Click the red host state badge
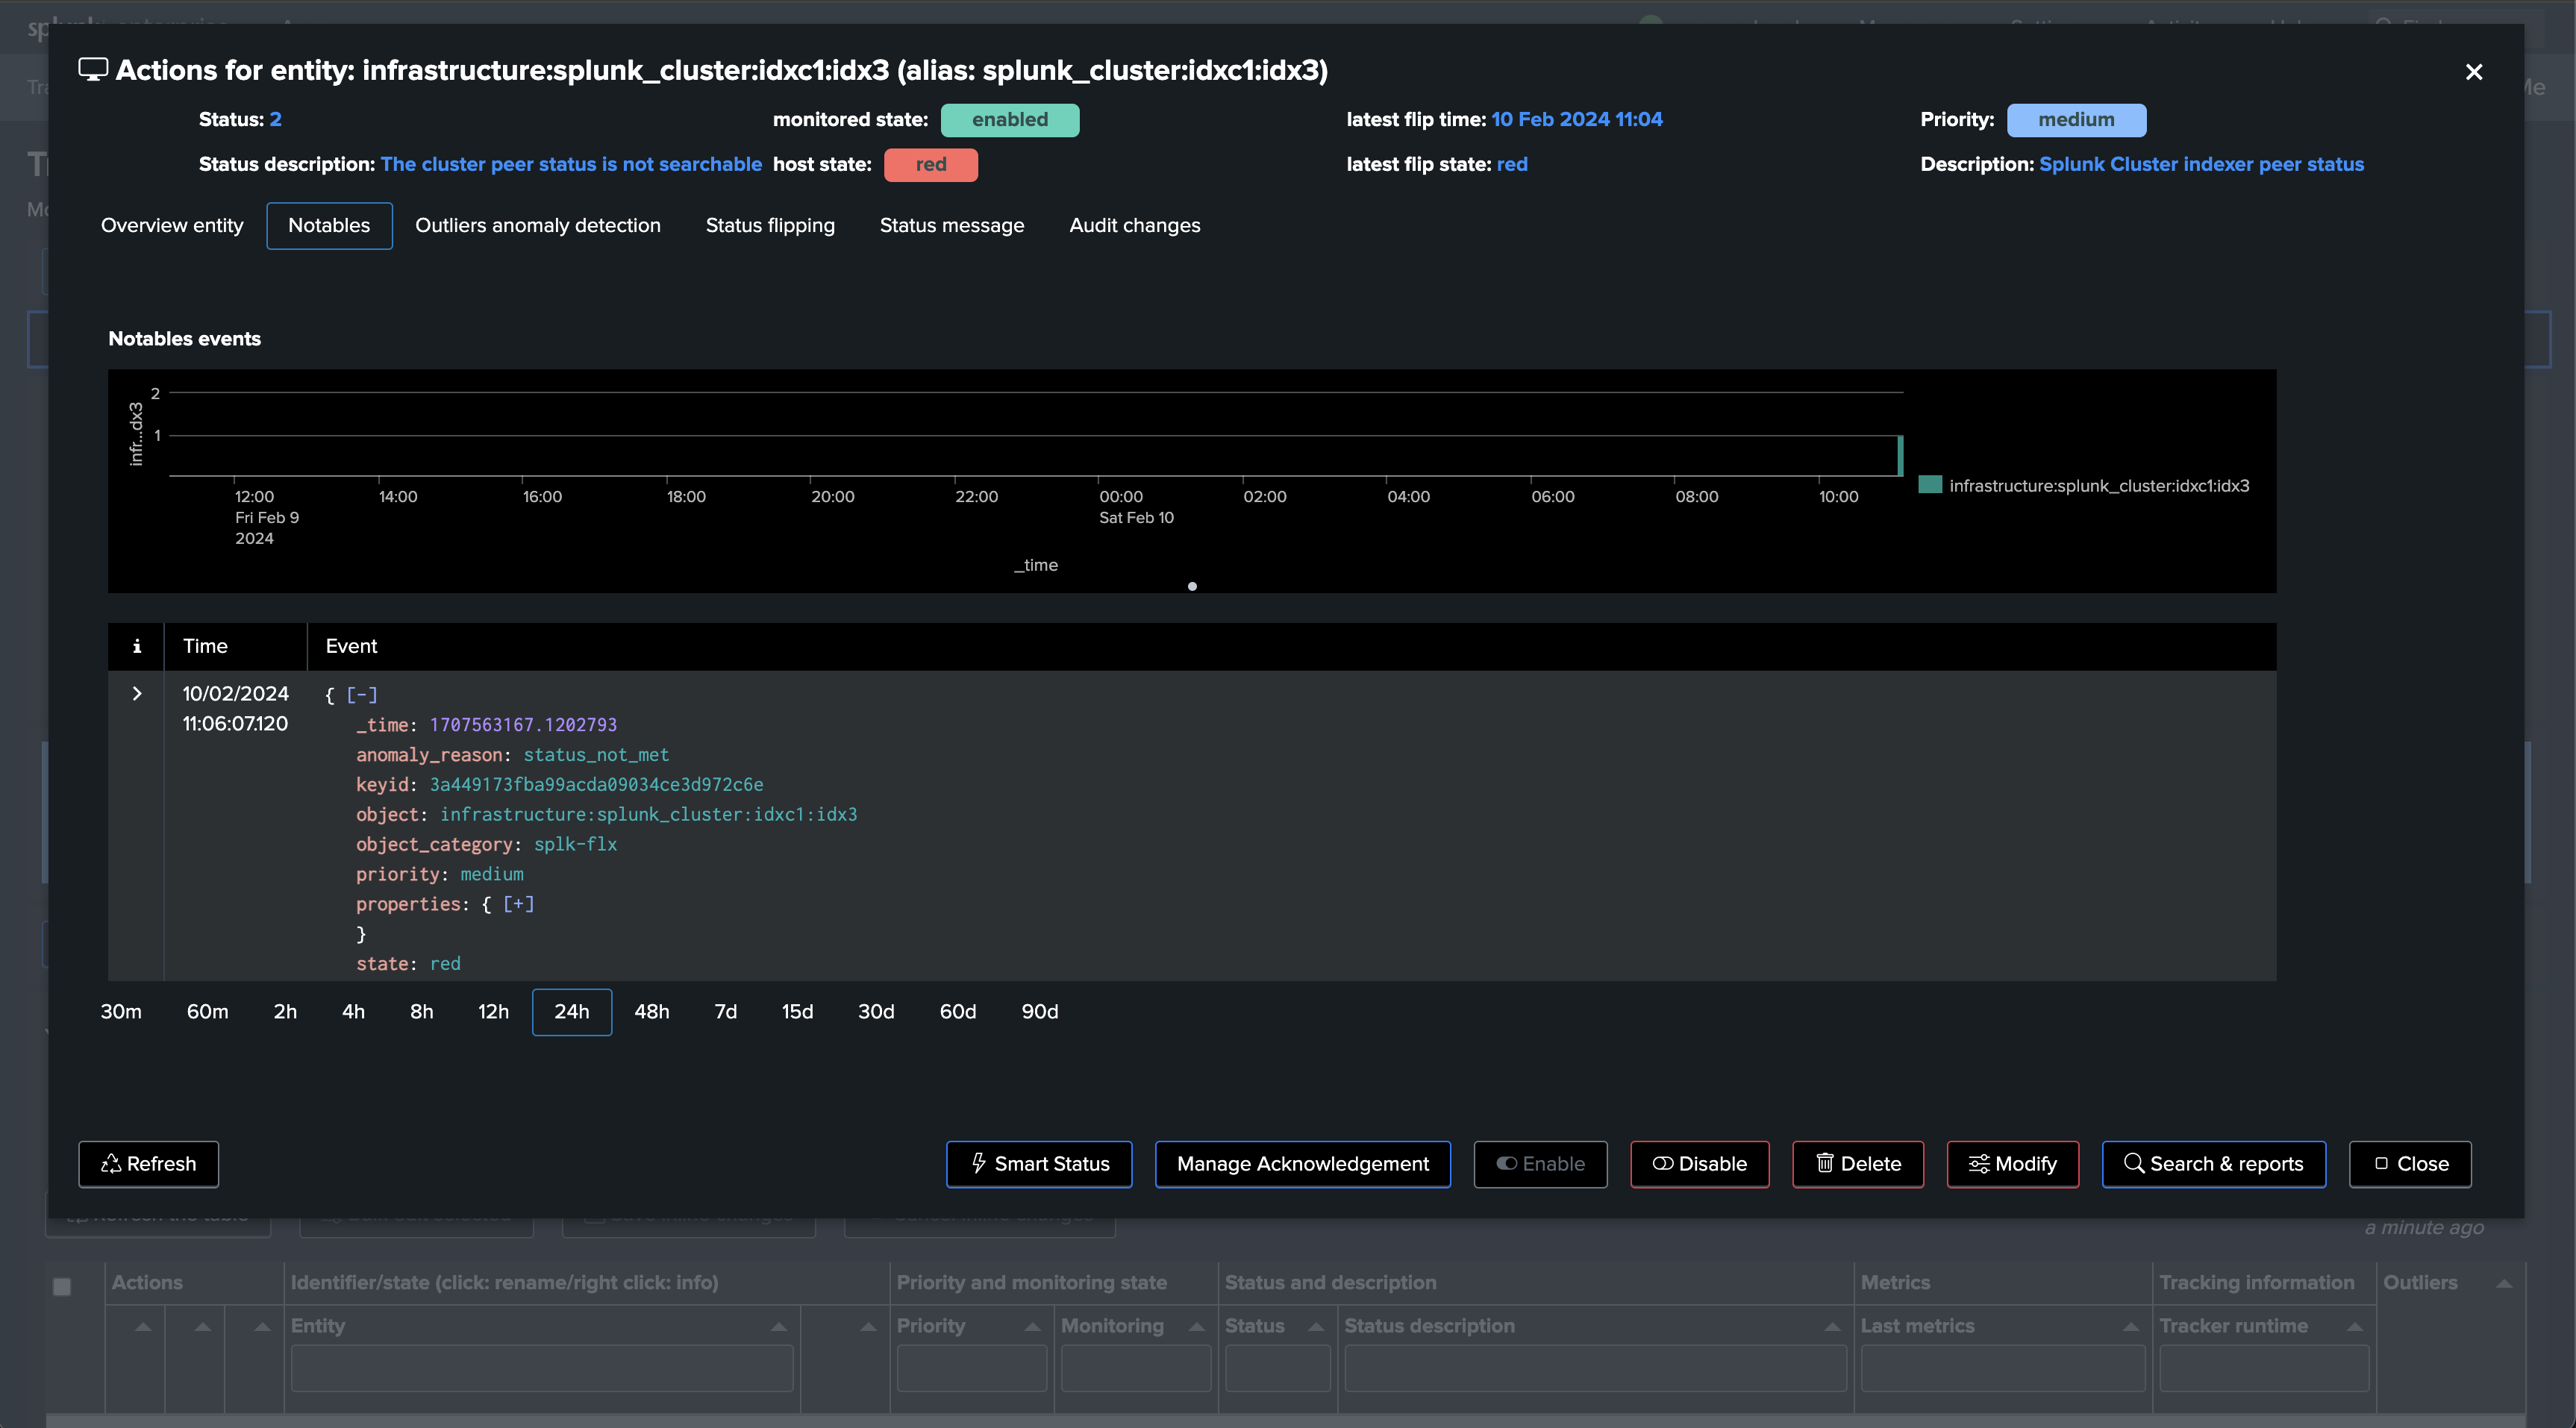This screenshot has height=1428, width=2576. 931,164
